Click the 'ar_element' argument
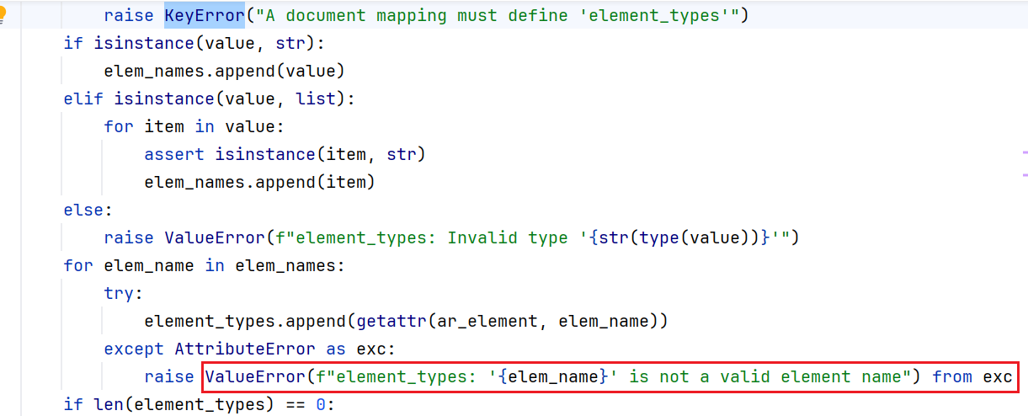1028x416 pixels. pyautogui.click(x=487, y=321)
